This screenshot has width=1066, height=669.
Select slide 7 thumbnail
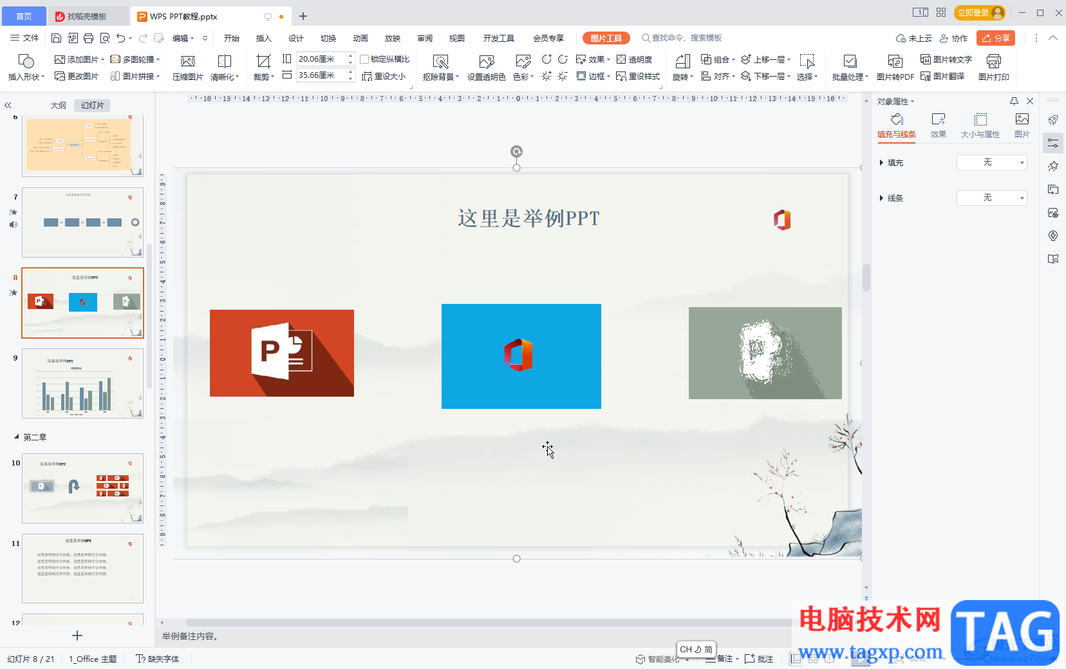pyautogui.click(x=82, y=222)
